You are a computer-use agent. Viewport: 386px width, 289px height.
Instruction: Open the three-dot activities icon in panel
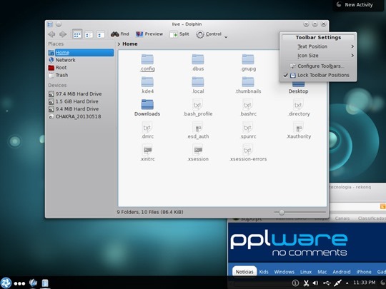tap(20, 283)
